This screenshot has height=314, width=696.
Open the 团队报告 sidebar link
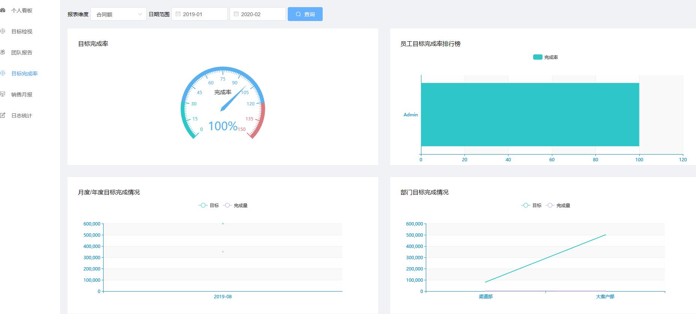(22, 53)
